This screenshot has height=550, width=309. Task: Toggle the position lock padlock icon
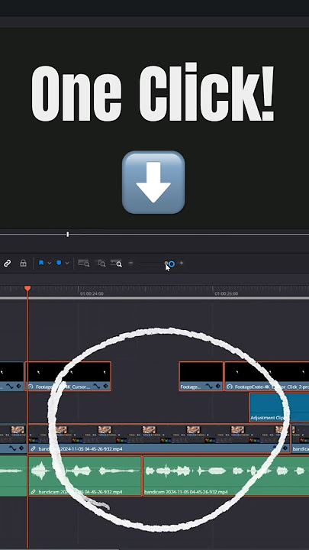(x=23, y=263)
